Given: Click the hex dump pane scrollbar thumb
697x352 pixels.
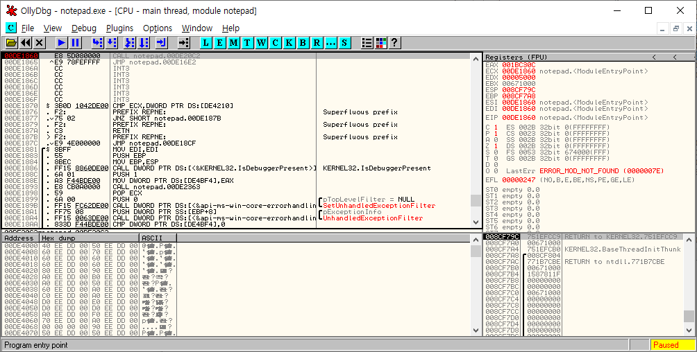Looking at the screenshot, I should [476, 251].
